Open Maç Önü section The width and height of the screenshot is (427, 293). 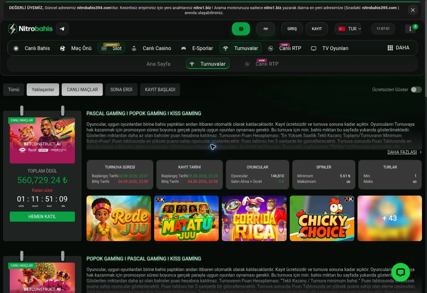(76, 48)
